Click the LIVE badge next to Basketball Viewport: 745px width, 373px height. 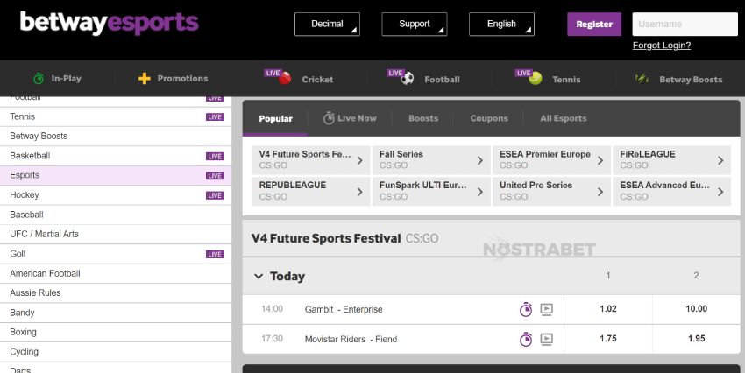click(x=215, y=156)
